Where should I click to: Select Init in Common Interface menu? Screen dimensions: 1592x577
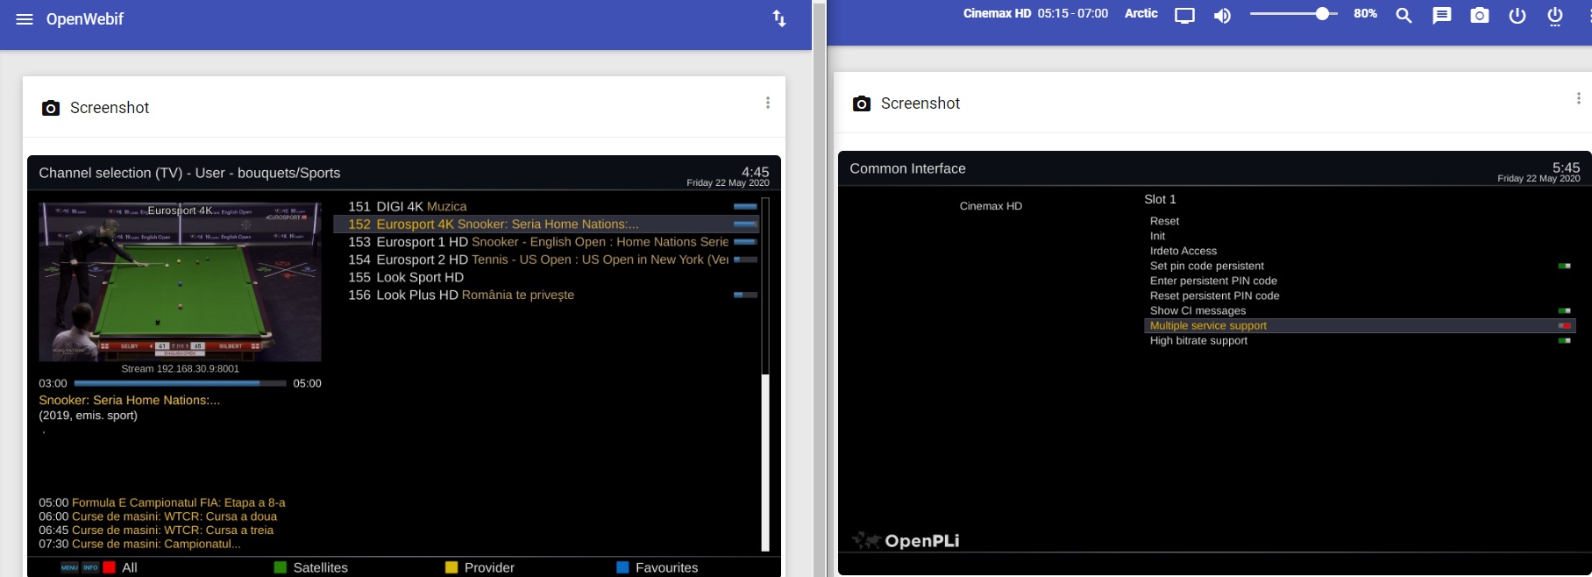[1360, 236]
